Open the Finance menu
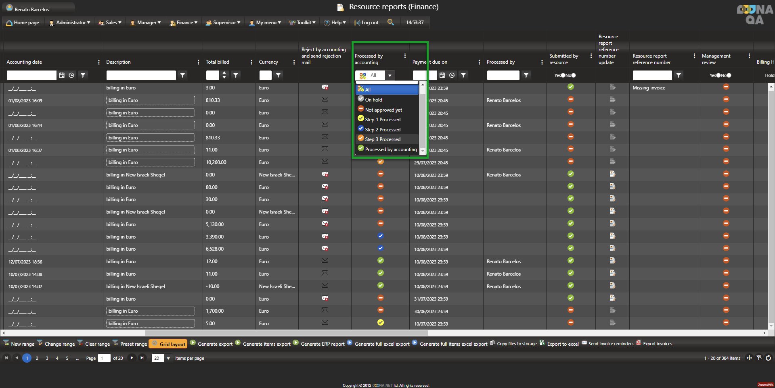 click(184, 23)
